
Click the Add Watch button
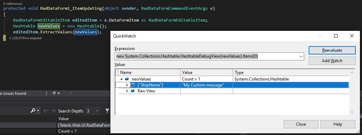[332, 61]
